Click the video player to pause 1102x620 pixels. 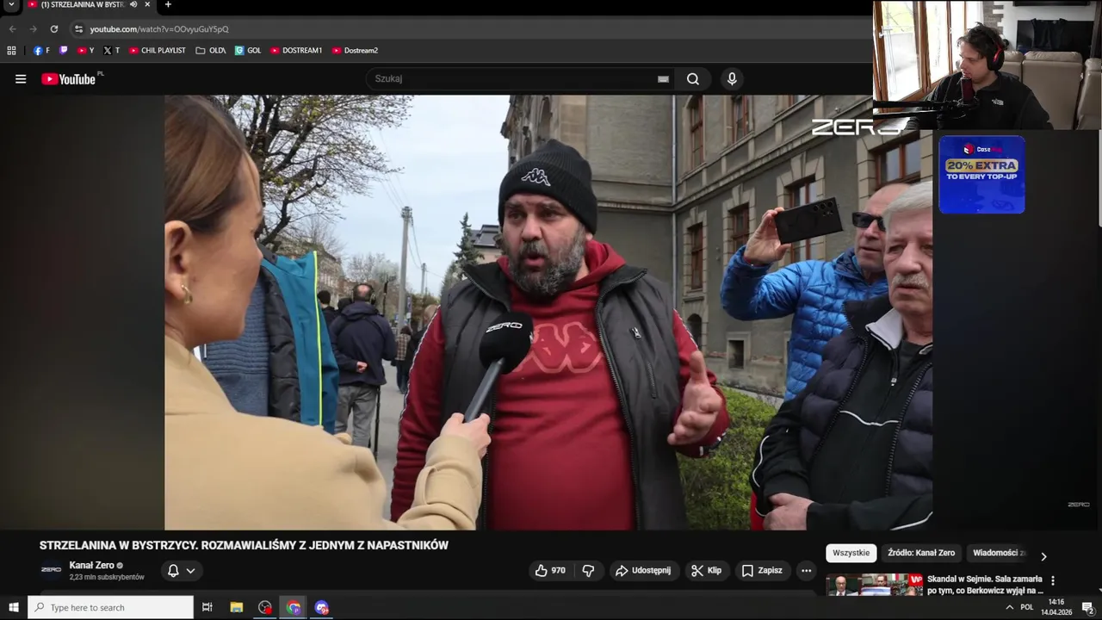pyautogui.click(x=548, y=313)
